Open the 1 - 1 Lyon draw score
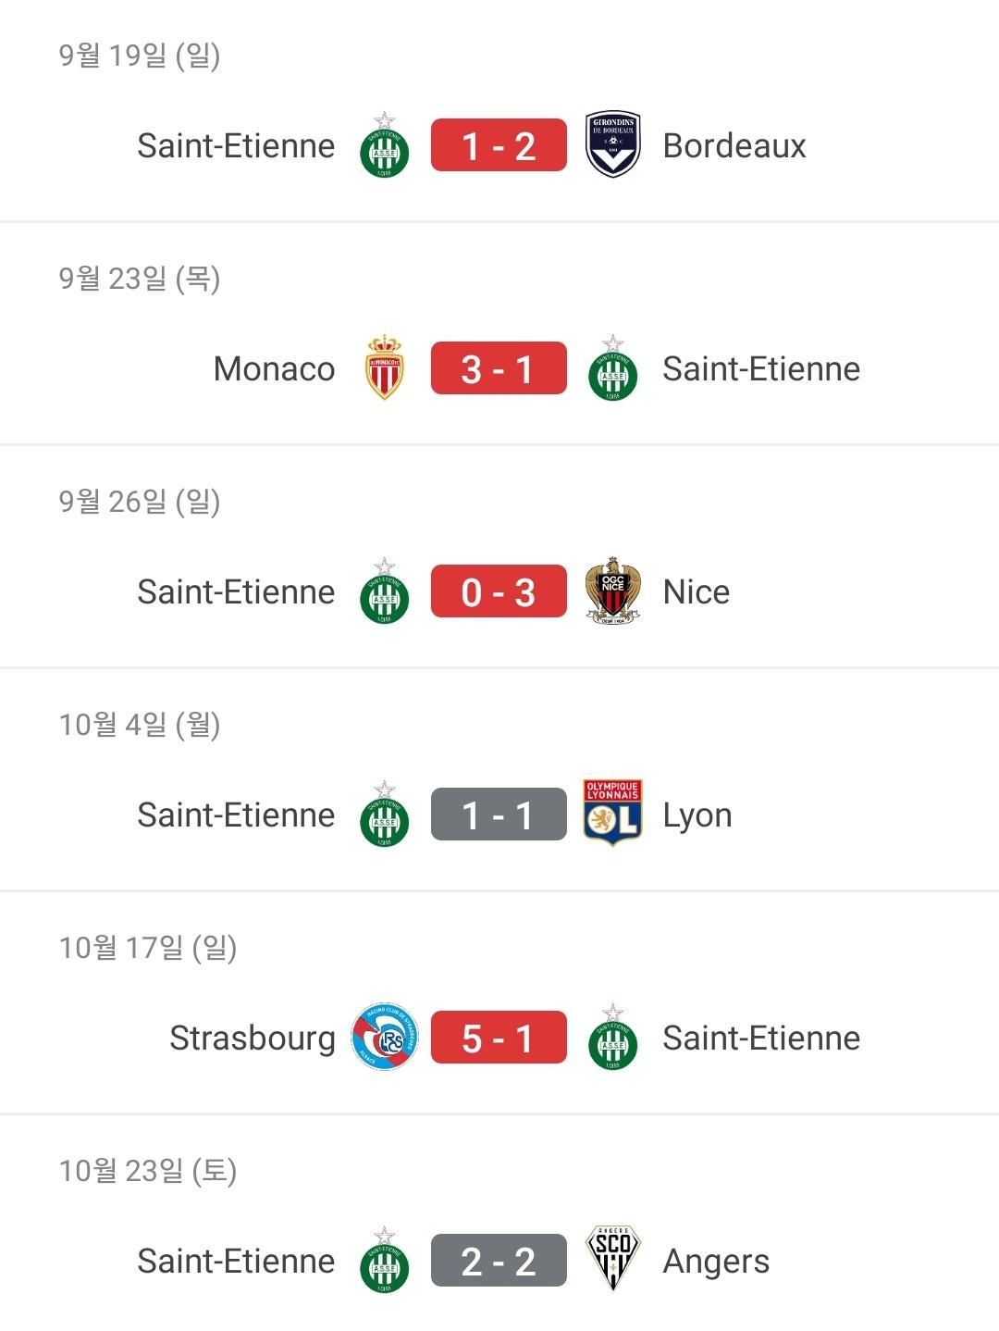 [x=499, y=815]
